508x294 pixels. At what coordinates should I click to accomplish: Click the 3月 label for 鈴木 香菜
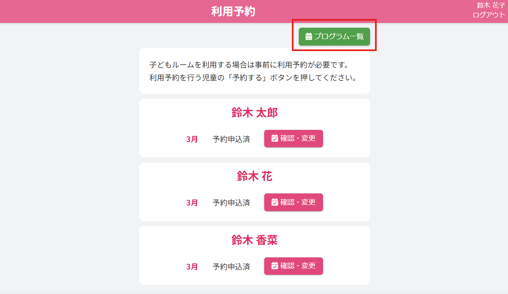click(x=192, y=266)
